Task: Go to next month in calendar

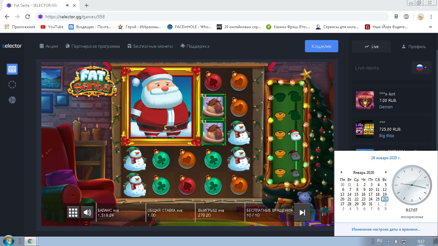Action: 386,172
